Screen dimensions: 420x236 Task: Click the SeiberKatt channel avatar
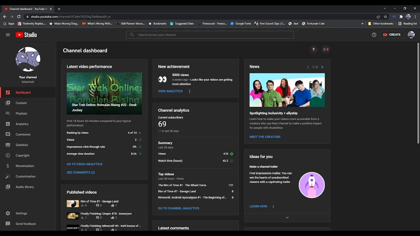pyautogui.click(x=28, y=59)
